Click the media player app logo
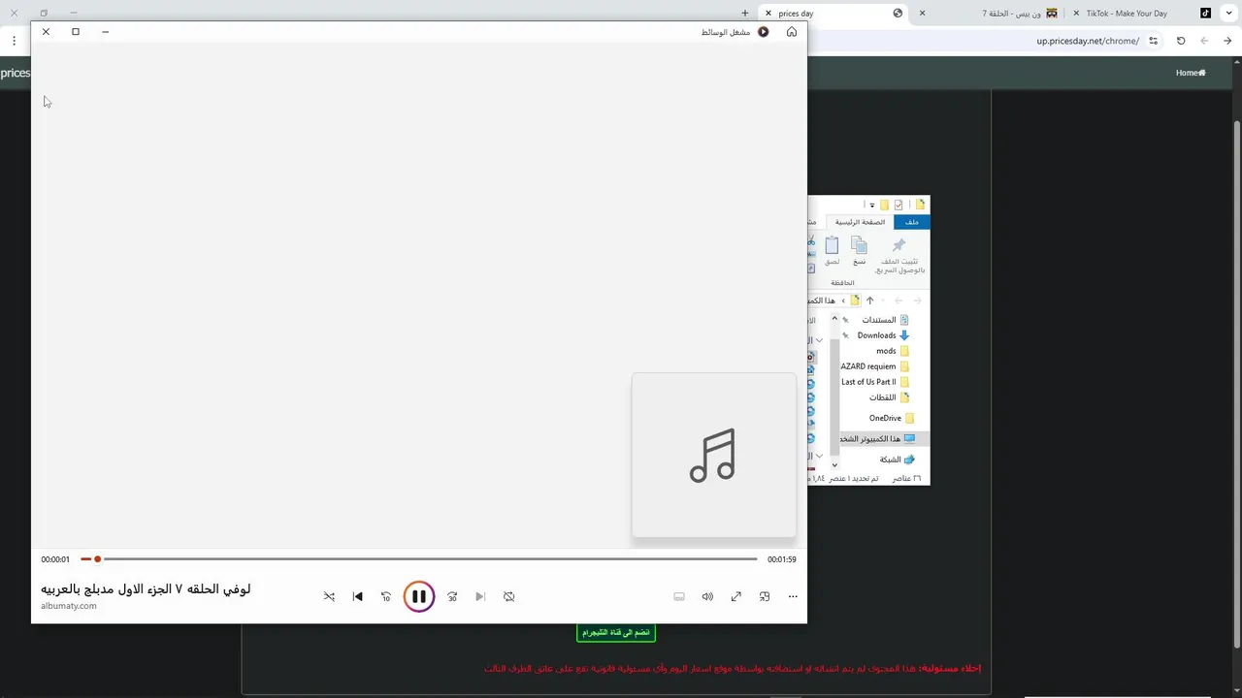 coord(764,32)
